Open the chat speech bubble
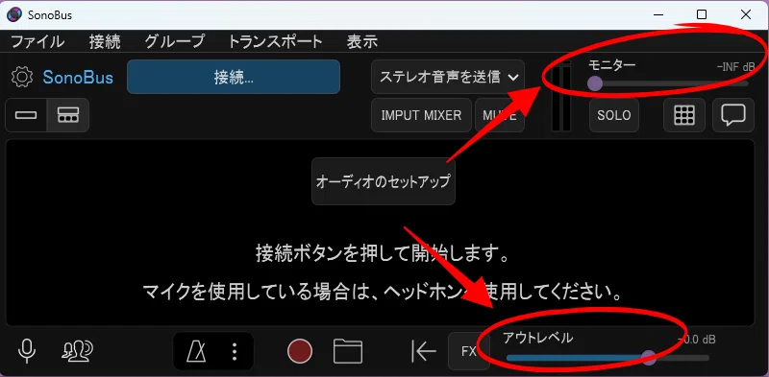This screenshot has height=377, width=769. pos(733,115)
